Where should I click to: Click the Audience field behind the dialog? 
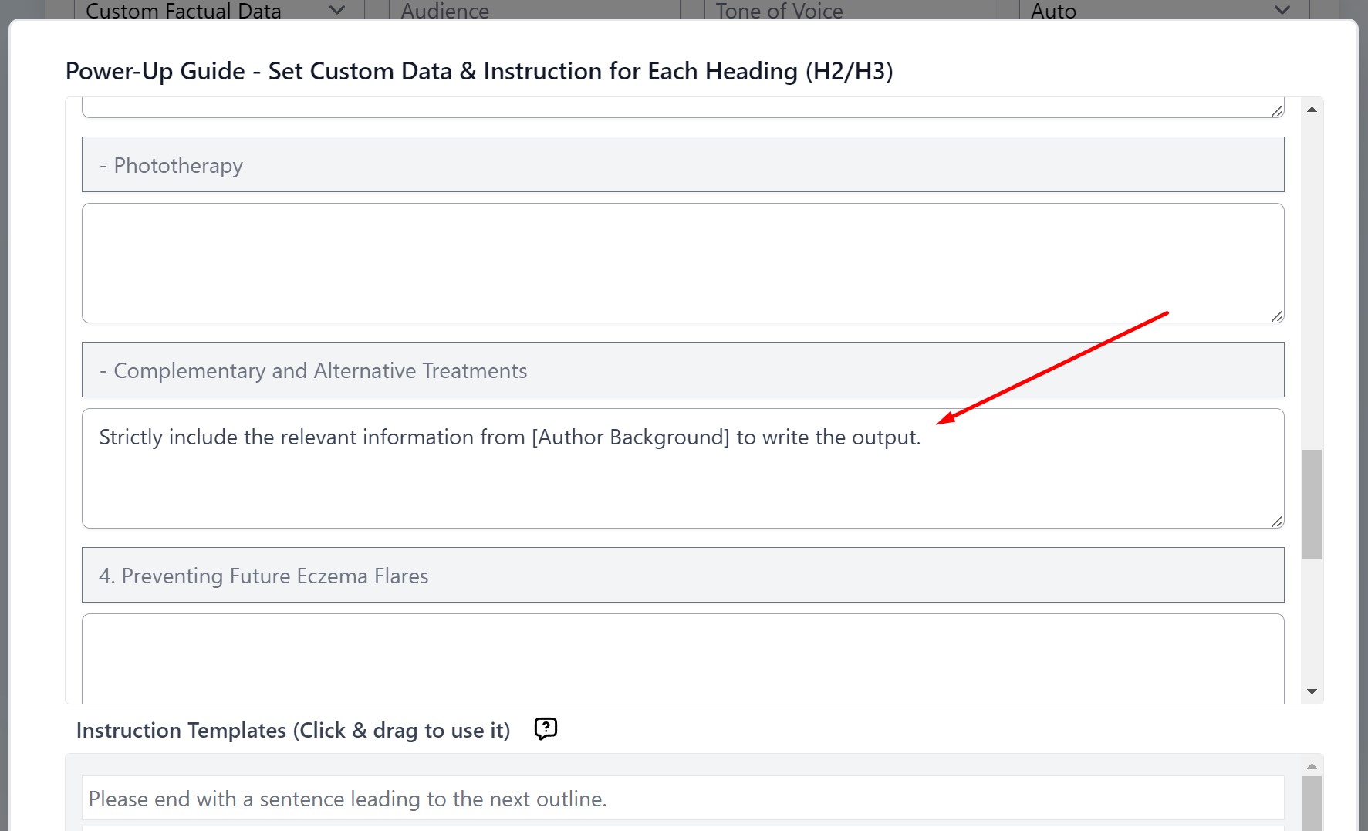[534, 10]
